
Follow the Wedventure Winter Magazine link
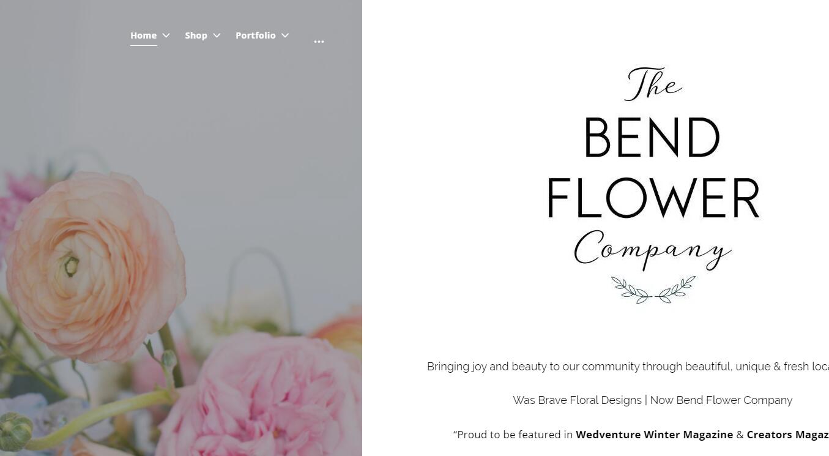coord(654,435)
